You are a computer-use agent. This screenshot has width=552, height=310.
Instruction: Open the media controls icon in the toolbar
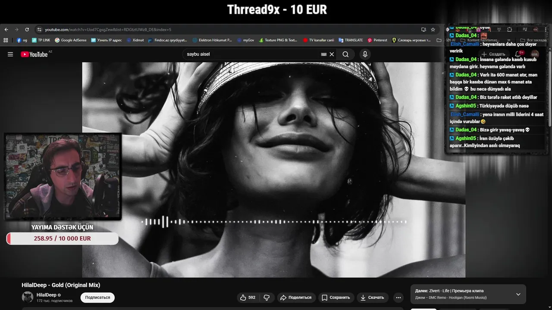click(x=525, y=30)
